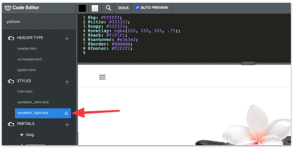
Task: Collapse the HEADER TYPE folder
Action: (x=11, y=38)
